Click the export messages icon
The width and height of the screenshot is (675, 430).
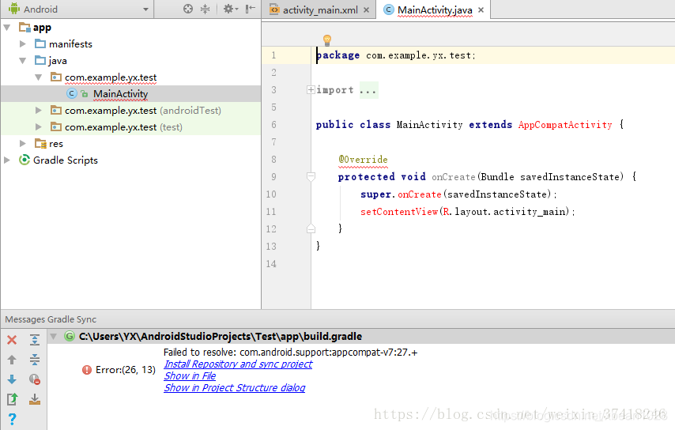[x=12, y=399]
